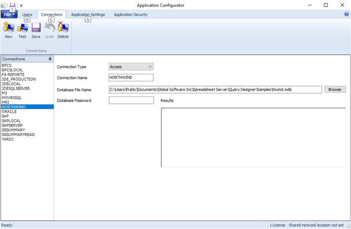Select the JDESQLSERVER connection

tap(27, 88)
